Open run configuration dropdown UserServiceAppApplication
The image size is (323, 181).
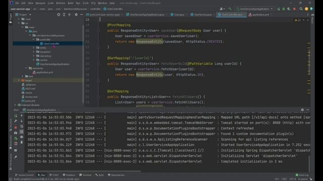tap(255, 9)
